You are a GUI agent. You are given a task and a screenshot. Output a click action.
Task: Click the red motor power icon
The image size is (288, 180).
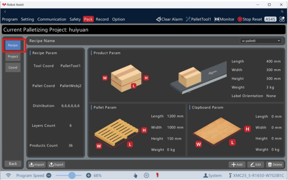157,175
